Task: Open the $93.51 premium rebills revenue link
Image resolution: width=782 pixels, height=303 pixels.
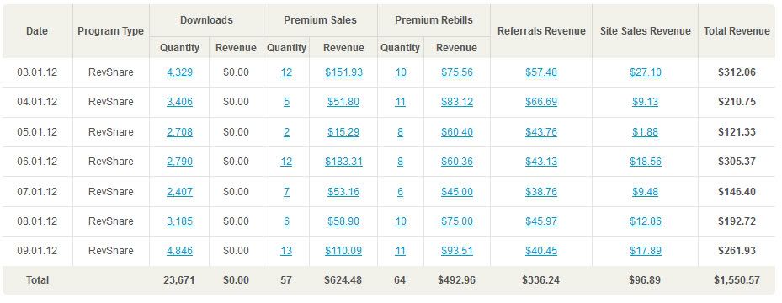Action: 457,251
